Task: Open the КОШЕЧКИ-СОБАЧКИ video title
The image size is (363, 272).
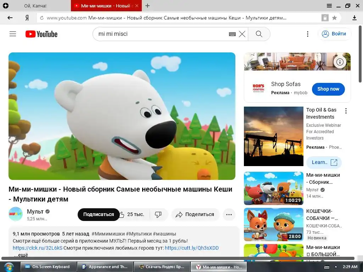Action: click(322, 215)
